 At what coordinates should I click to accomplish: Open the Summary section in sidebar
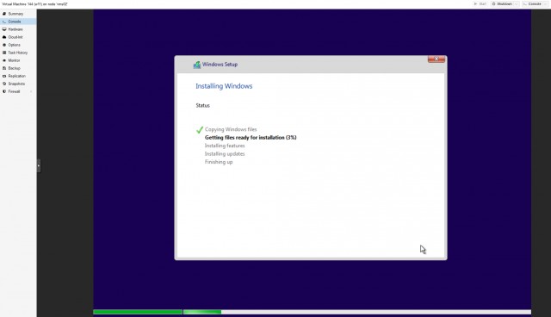click(17, 14)
